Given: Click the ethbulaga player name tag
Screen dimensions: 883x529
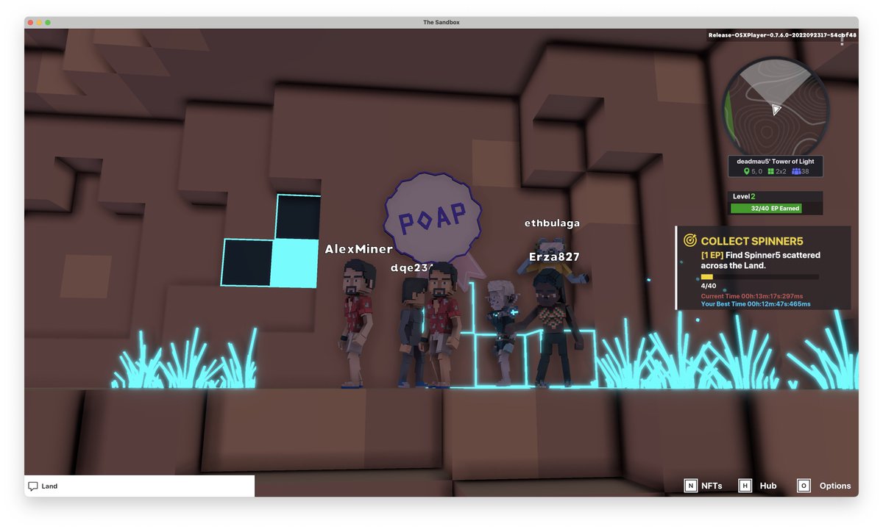Looking at the screenshot, I should (552, 223).
